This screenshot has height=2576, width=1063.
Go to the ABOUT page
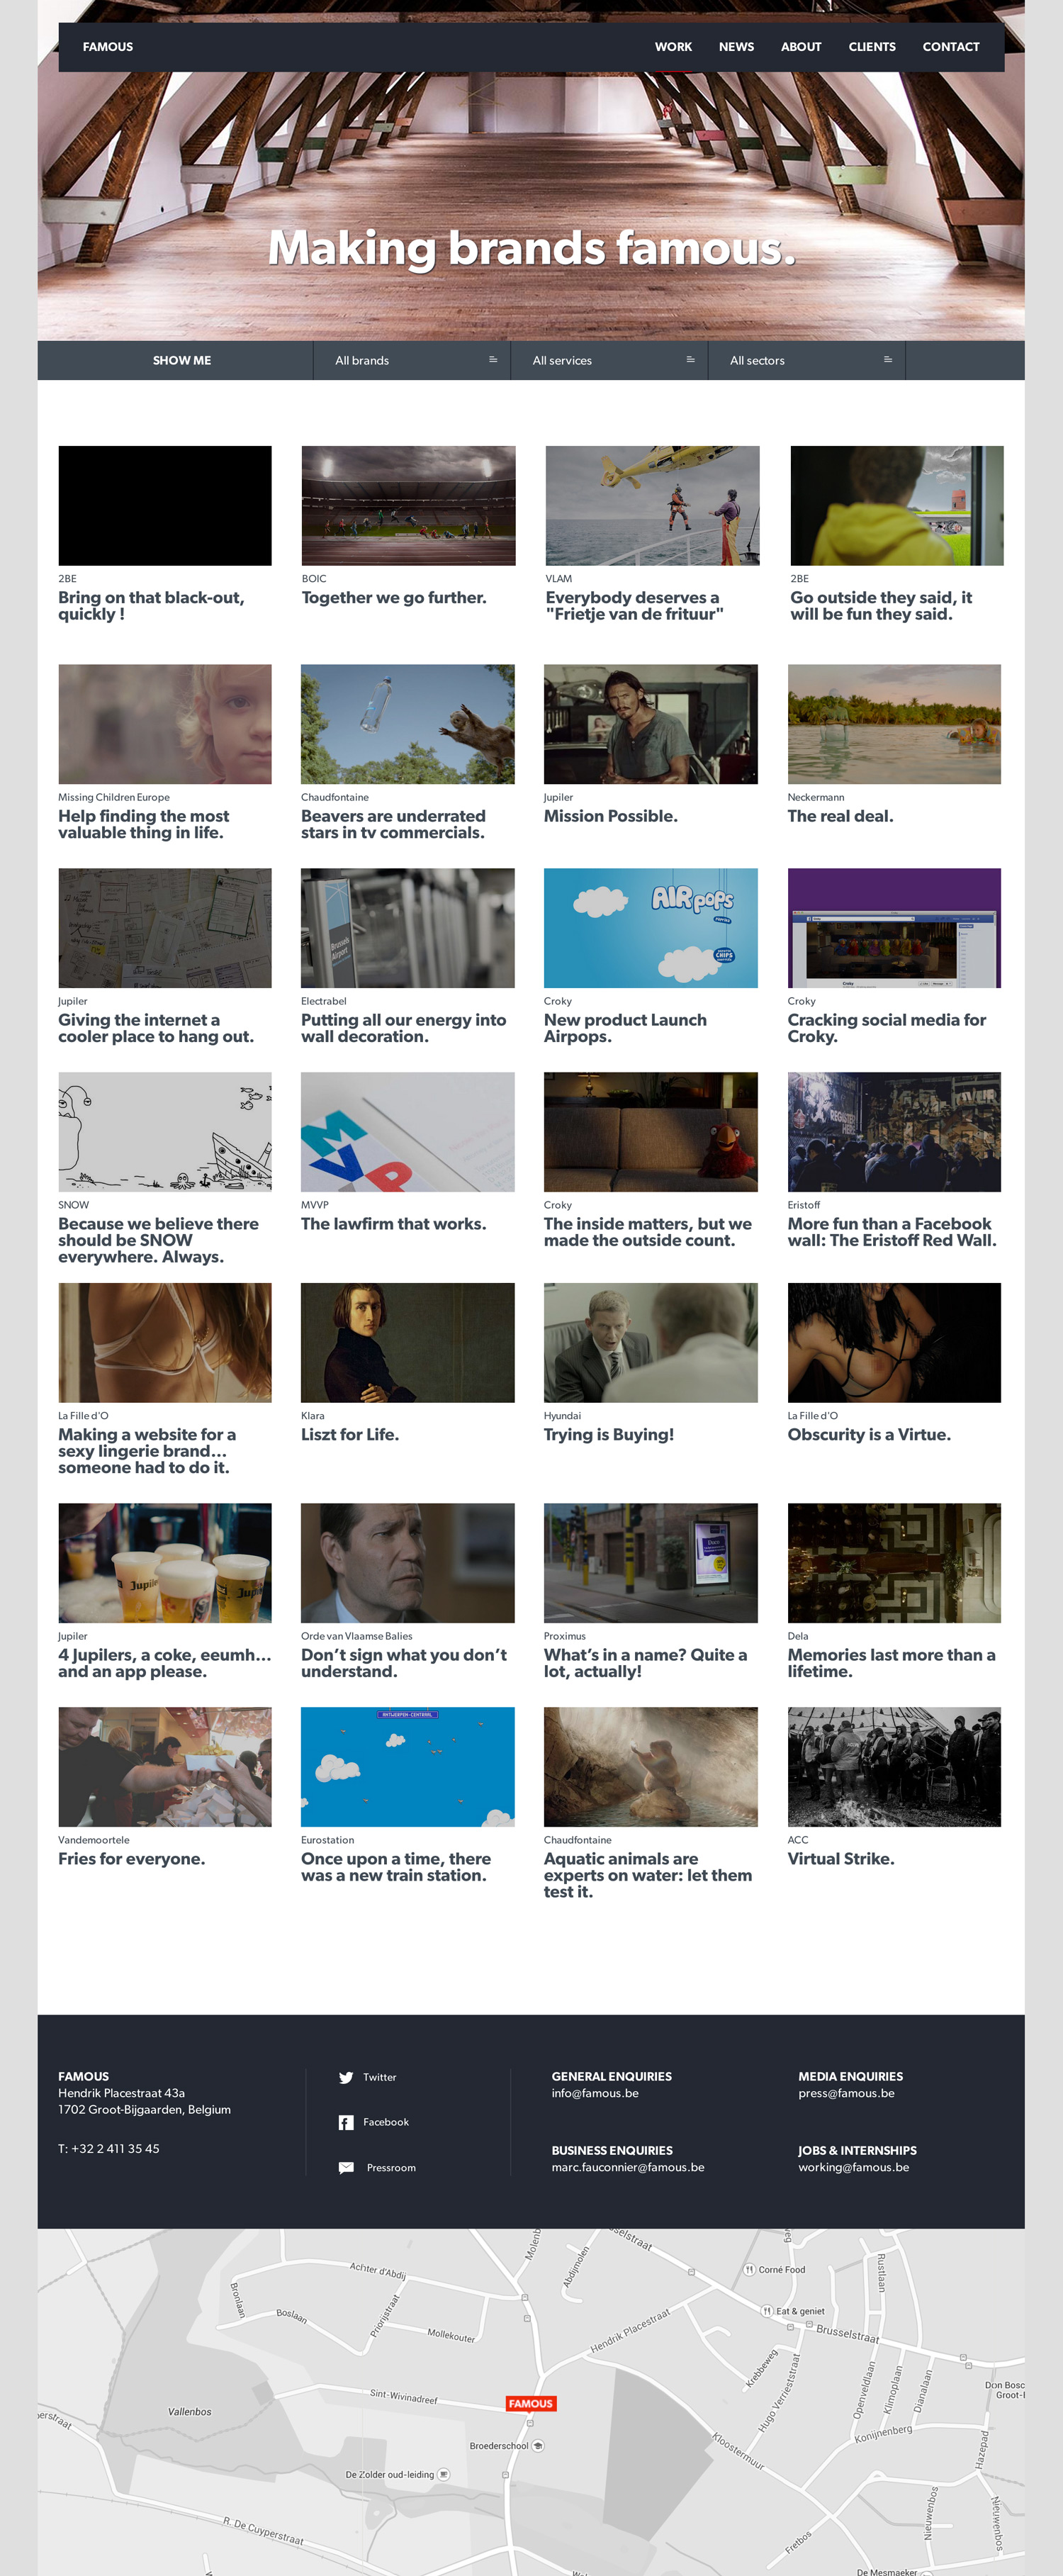(801, 47)
